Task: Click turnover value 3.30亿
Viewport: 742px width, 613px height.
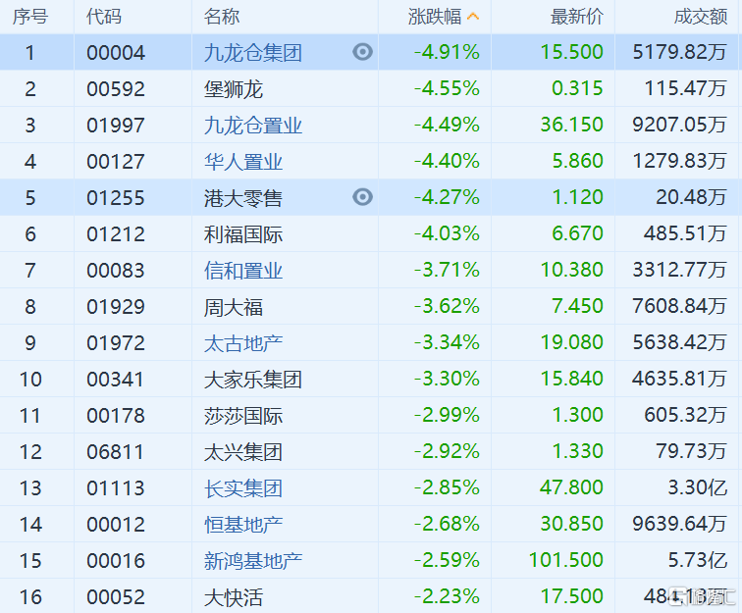Action: pyautogui.click(x=698, y=487)
